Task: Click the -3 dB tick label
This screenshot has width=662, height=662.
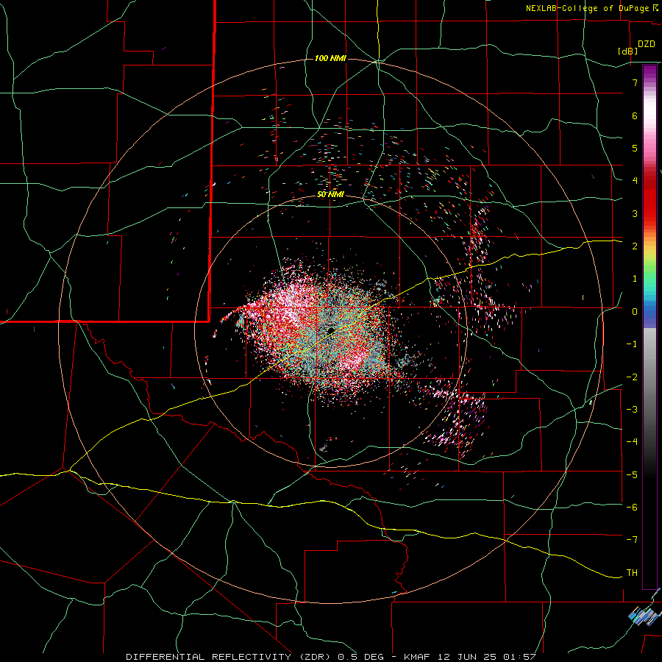Action: 632,410
